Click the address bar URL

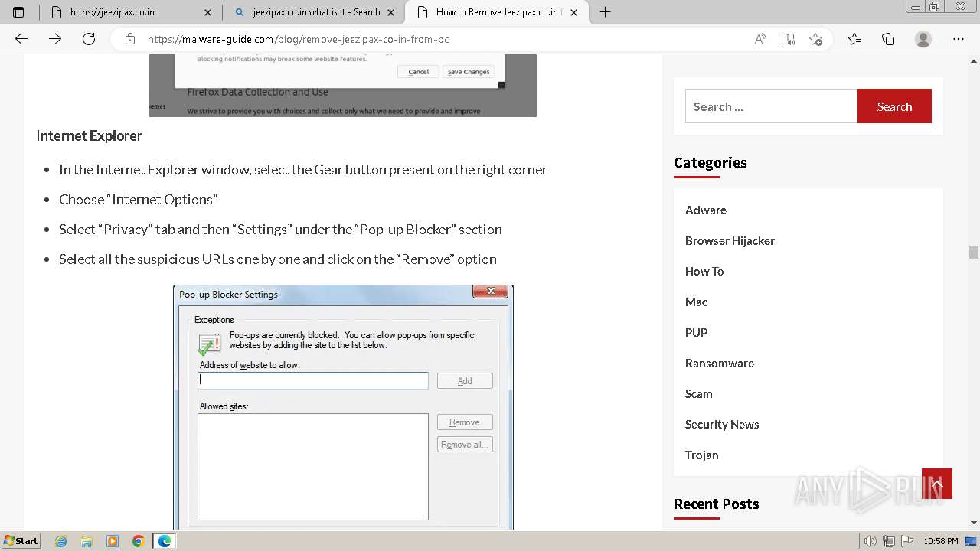coord(299,39)
